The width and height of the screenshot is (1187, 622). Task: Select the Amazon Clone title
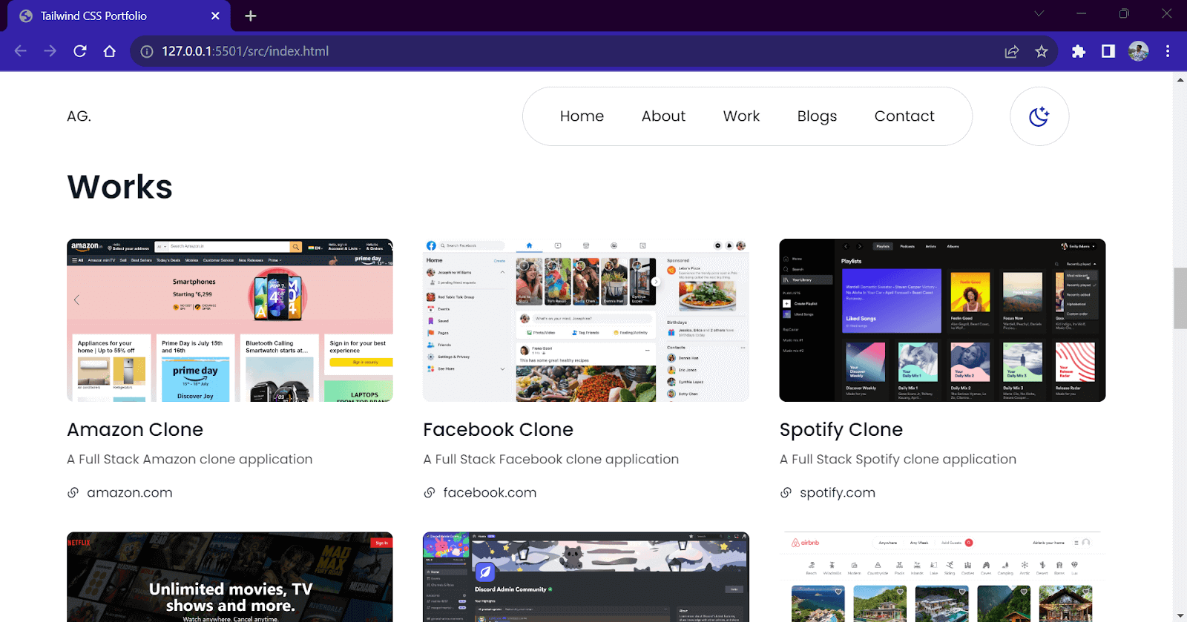[x=135, y=430]
